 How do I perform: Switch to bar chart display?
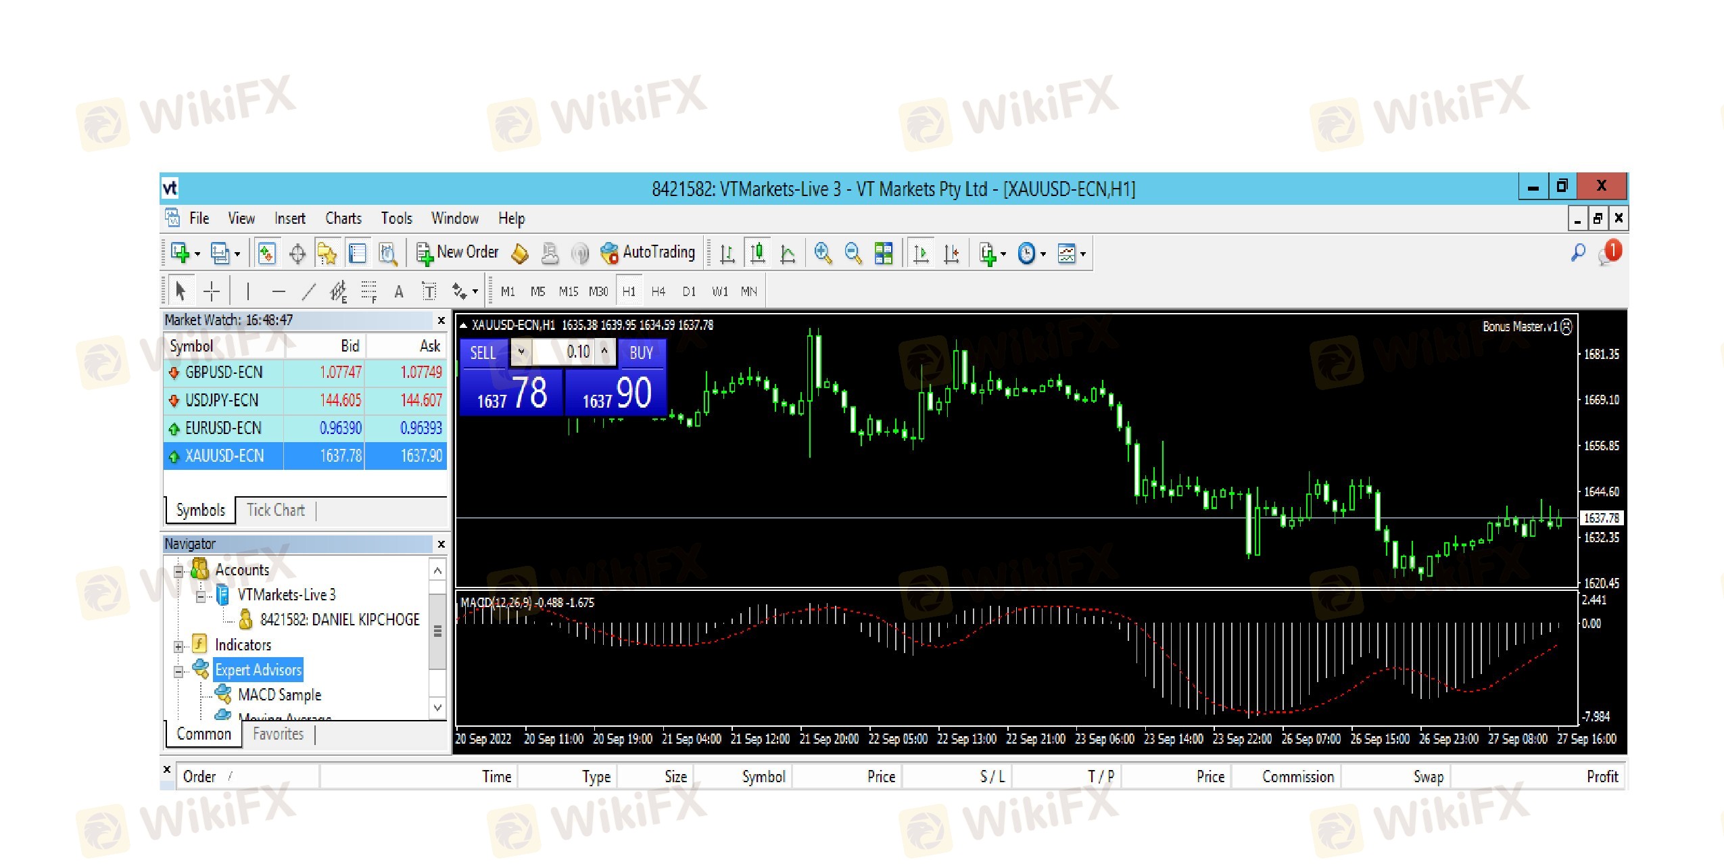[727, 254]
